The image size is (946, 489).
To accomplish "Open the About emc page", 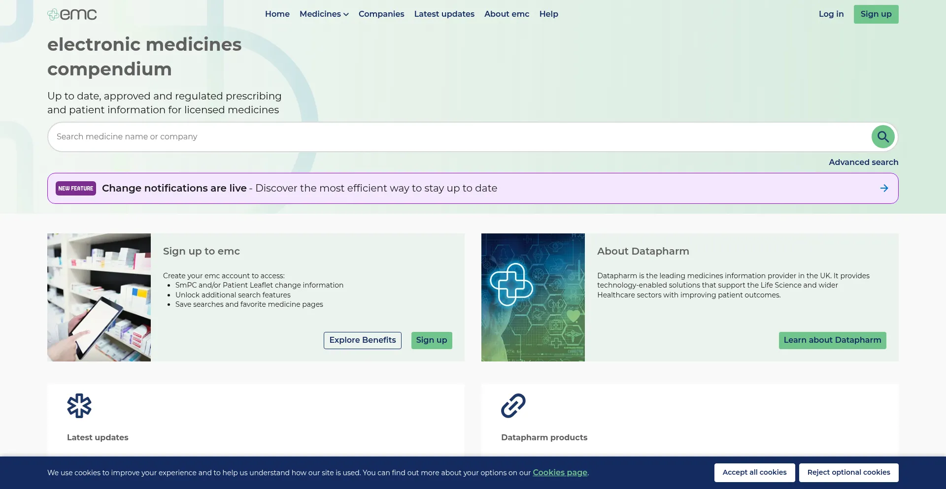I will (507, 14).
